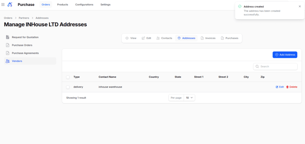Click the document icon beside Purchases

point(222,38)
